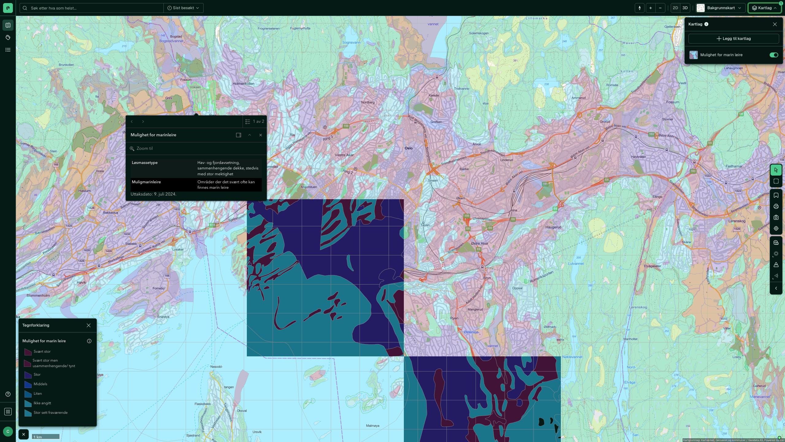Zoom out with the minus button
Image resolution: width=785 pixels, height=442 pixels.
point(660,8)
